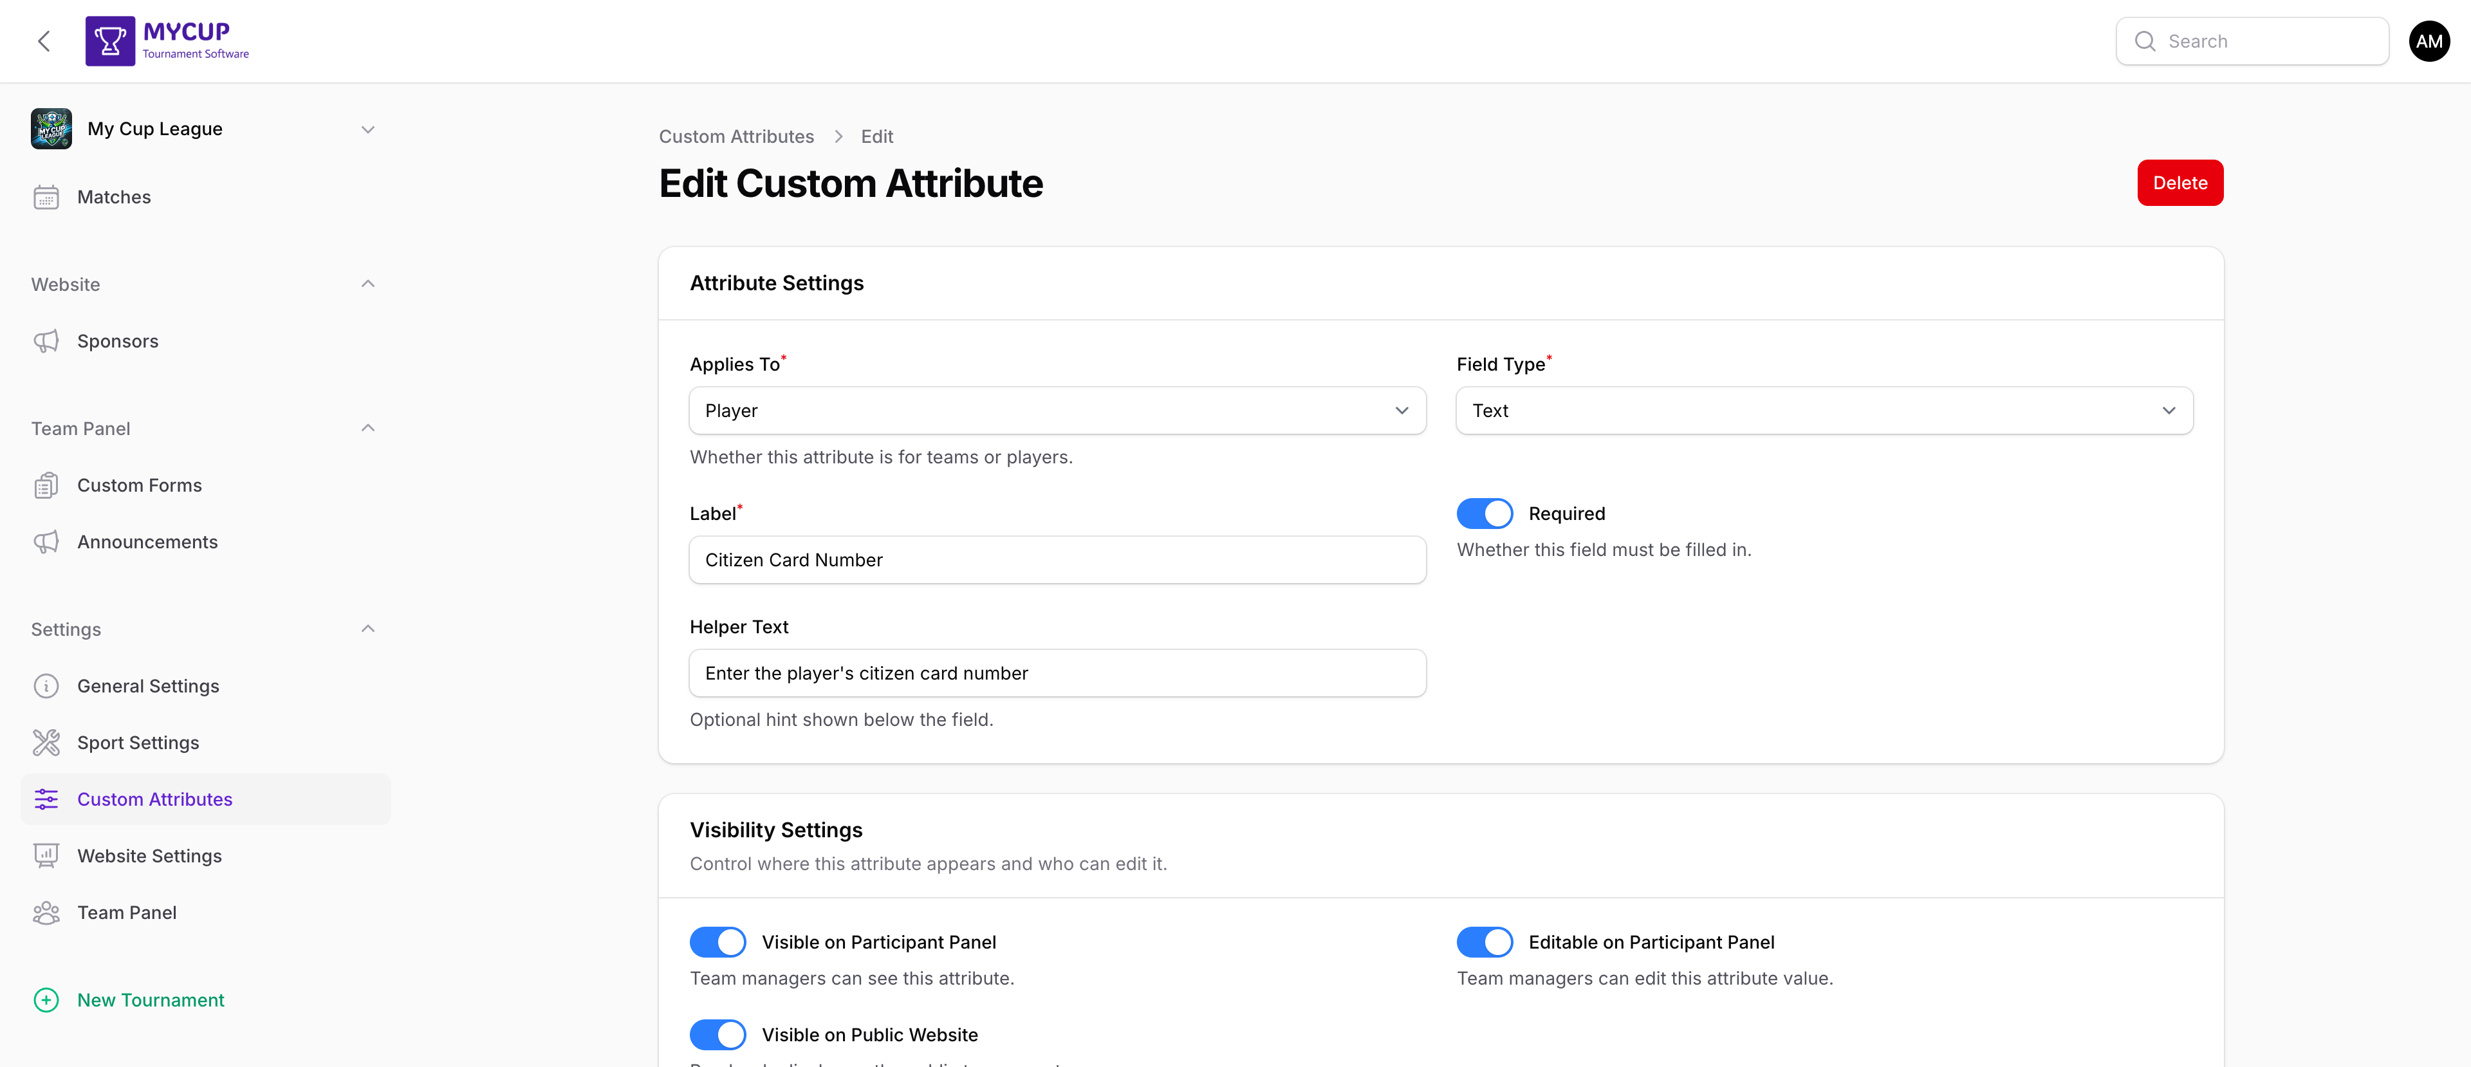Open Custom Forms via its document icon
2471x1067 pixels.
pos(47,485)
